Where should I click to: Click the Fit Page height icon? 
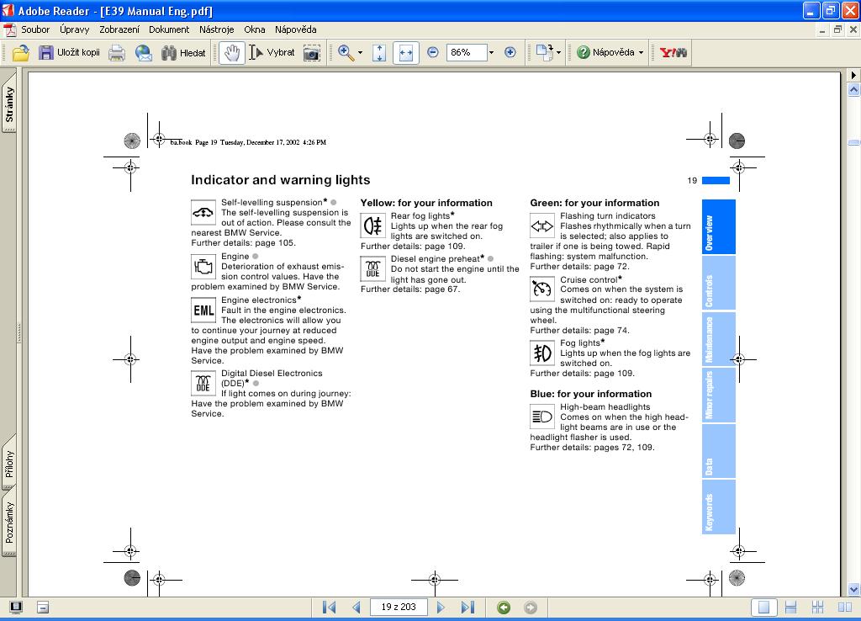(x=379, y=52)
